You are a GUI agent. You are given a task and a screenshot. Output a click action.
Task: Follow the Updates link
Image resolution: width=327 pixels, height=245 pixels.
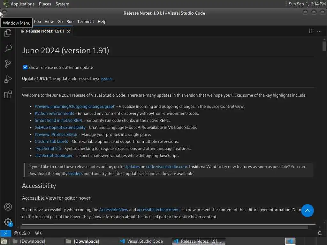tap(132, 167)
